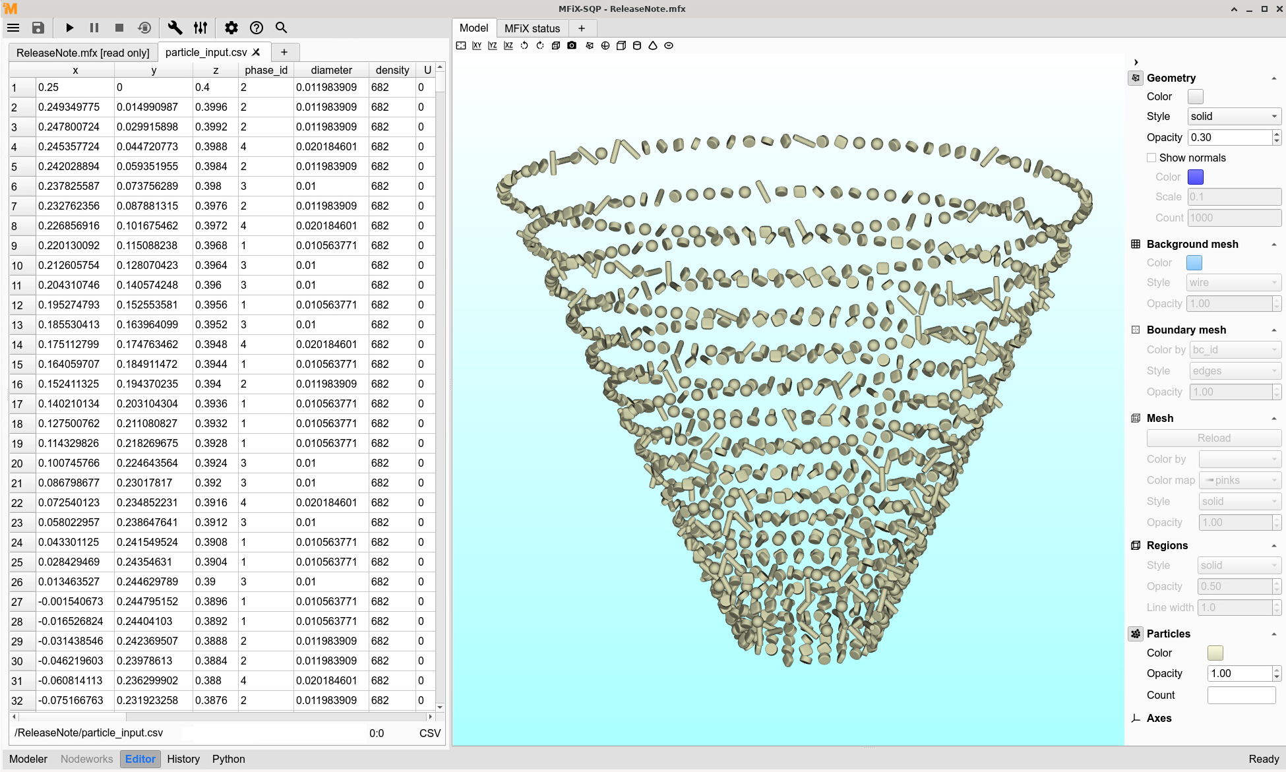Screen dimensions: 1286x772
Task: Click the Particles color swatch
Action: click(x=1215, y=653)
